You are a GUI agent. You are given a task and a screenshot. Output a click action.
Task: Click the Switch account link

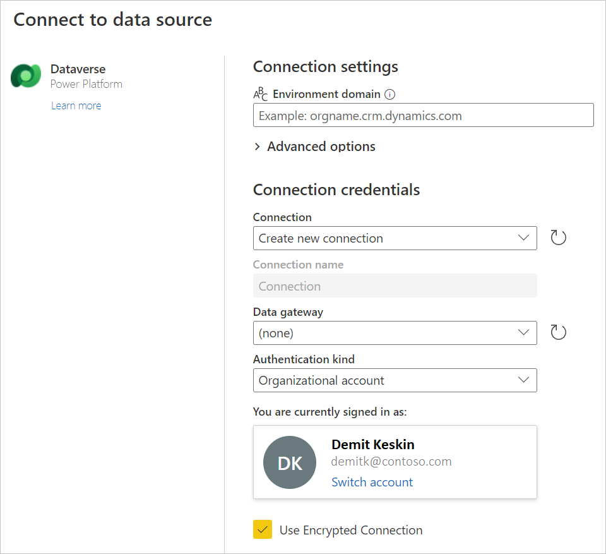click(x=372, y=482)
